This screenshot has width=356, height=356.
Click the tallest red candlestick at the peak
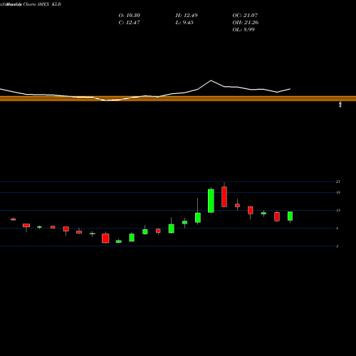click(224, 197)
